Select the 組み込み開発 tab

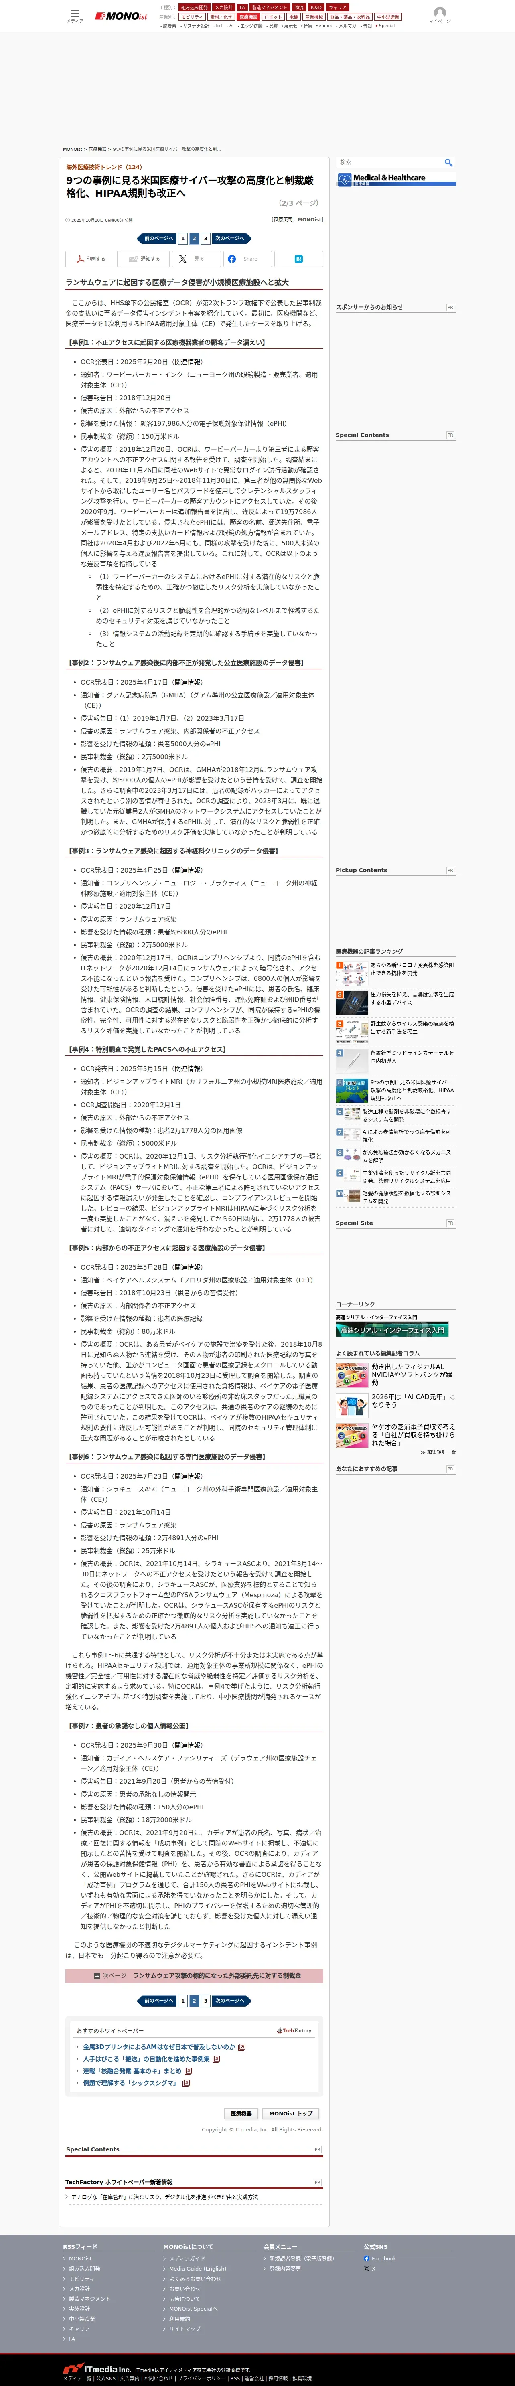click(x=195, y=7)
